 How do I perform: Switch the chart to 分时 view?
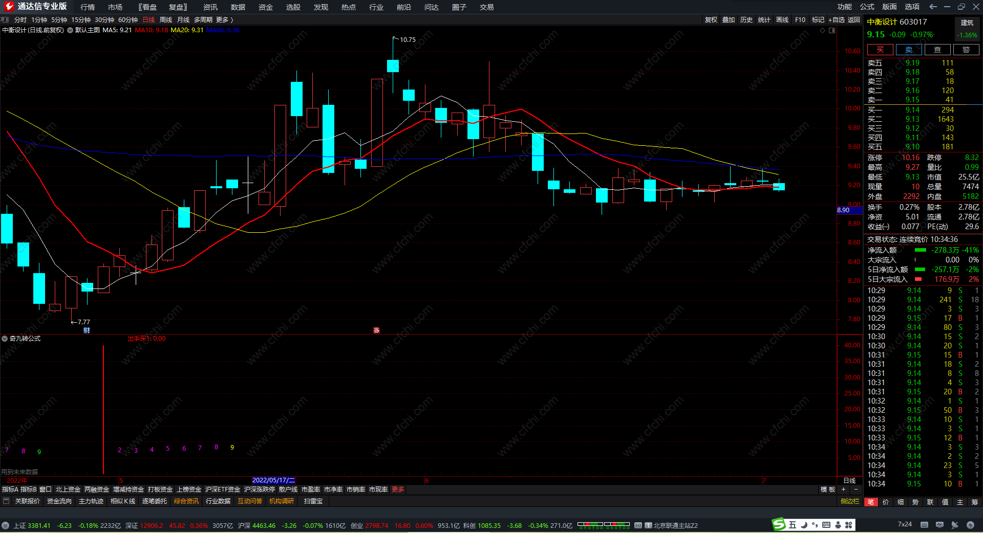click(x=20, y=20)
